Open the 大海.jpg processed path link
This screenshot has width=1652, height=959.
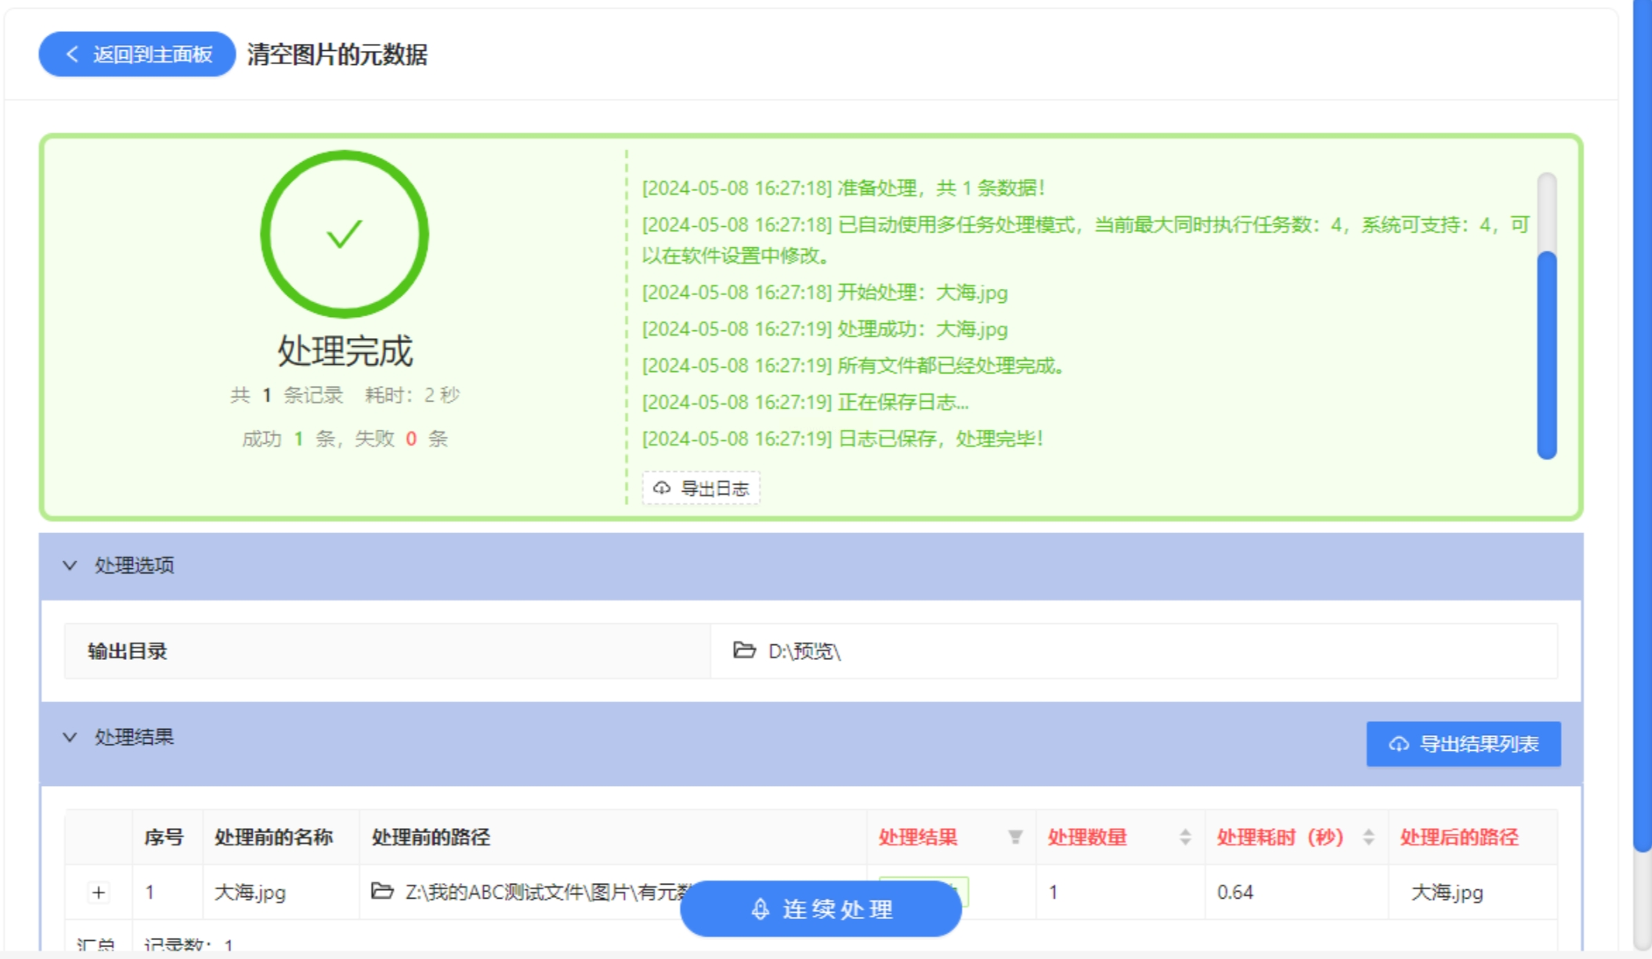click(x=1446, y=892)
